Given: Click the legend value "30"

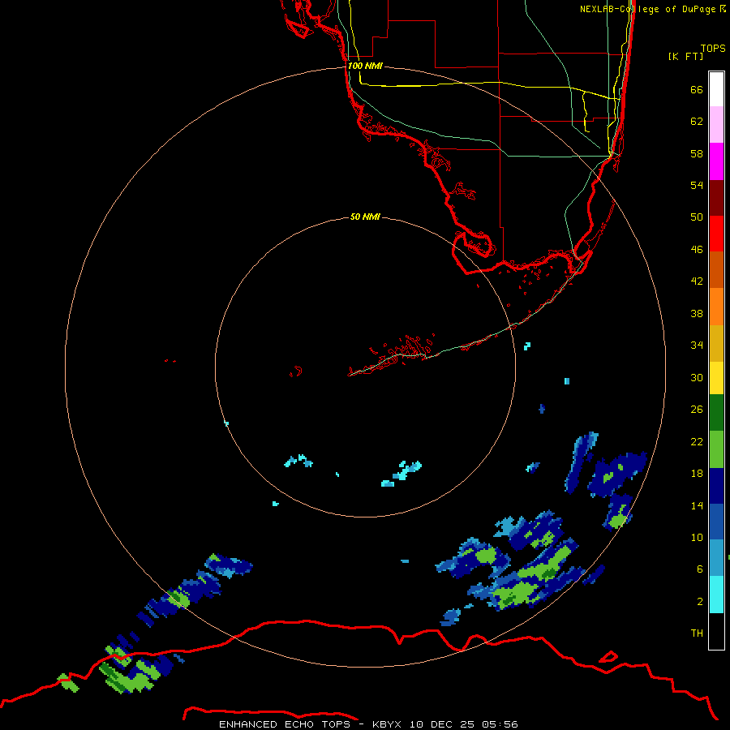Looking at the screenshot, I should click(x=697, y=377).
